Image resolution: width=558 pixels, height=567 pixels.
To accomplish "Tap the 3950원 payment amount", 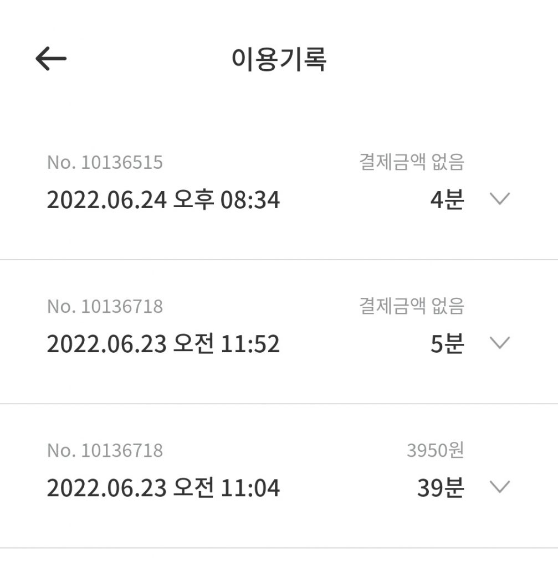I will [436, 450].
